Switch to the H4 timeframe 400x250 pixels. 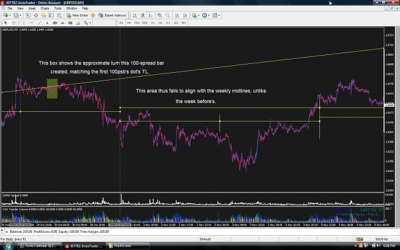click(160, 23)
